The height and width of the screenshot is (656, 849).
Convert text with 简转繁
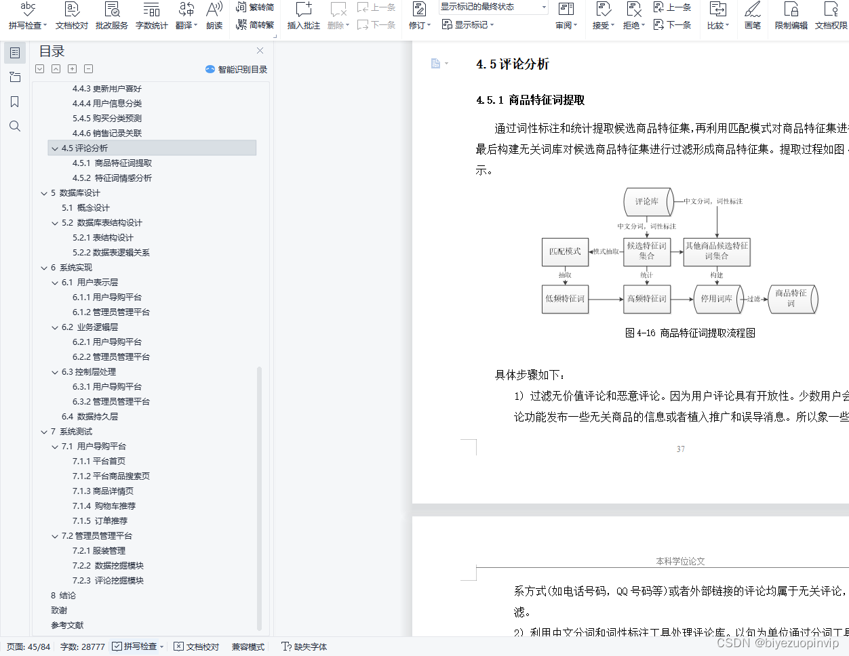click(255, 24)
